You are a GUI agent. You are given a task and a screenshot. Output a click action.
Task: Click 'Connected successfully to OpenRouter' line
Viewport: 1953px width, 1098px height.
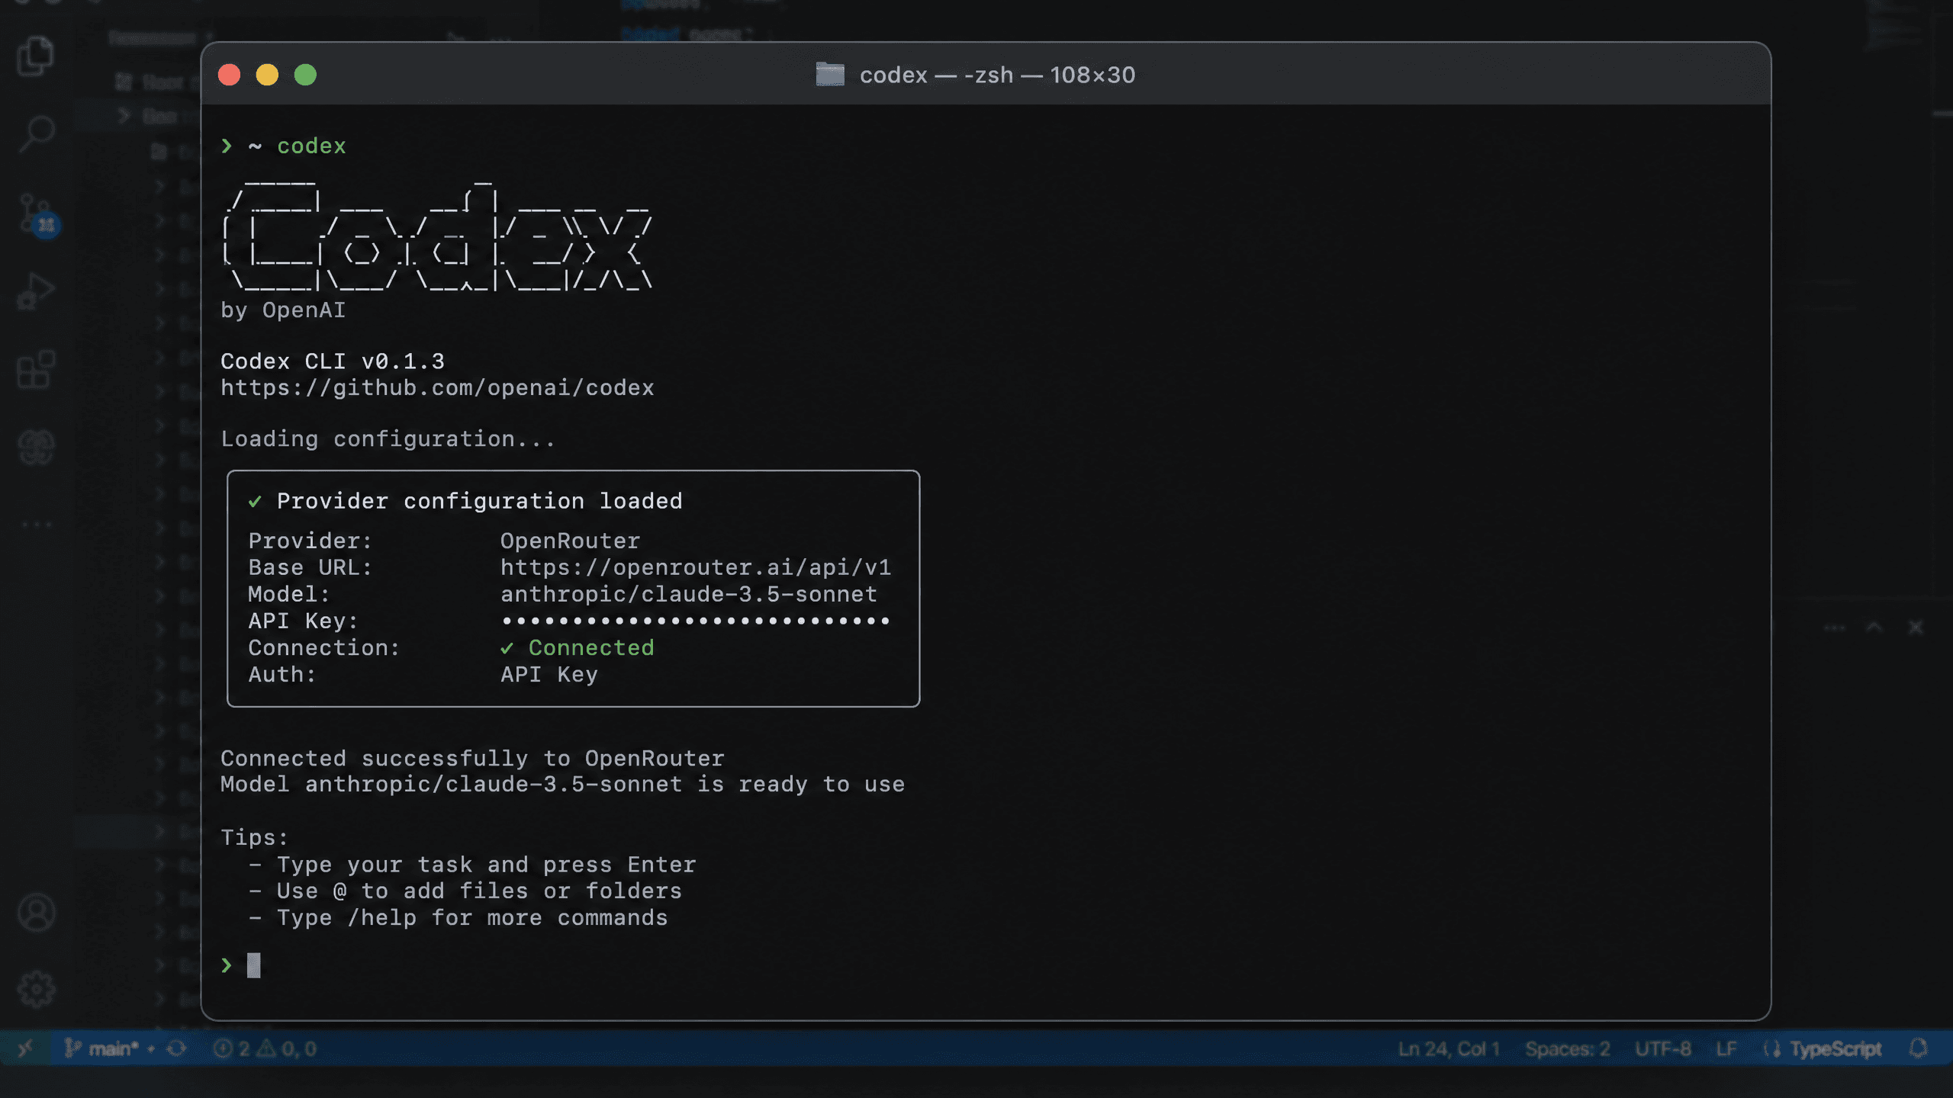[472, 758]
